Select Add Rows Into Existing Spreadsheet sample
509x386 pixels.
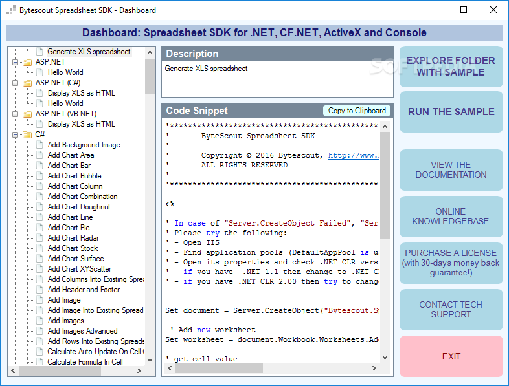point(96,341)
